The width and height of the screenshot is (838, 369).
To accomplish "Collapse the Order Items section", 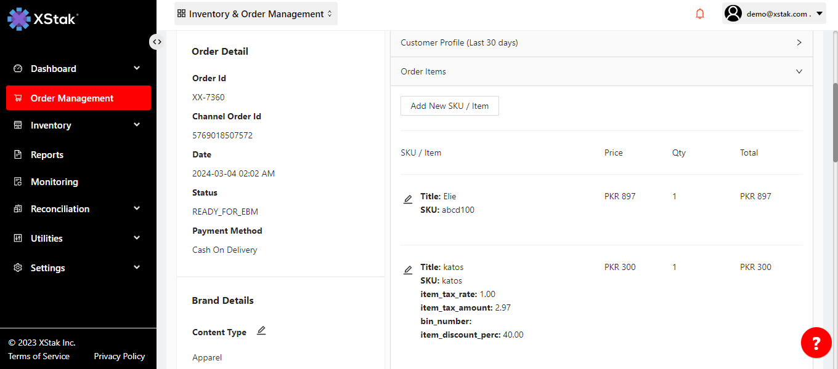I will click(x=799, y=71).
